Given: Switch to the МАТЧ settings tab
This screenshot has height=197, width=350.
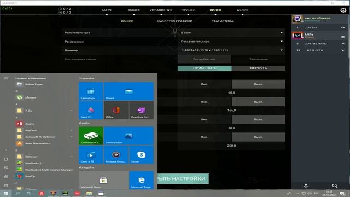Looking at the screenshot, I should point(107,10).
